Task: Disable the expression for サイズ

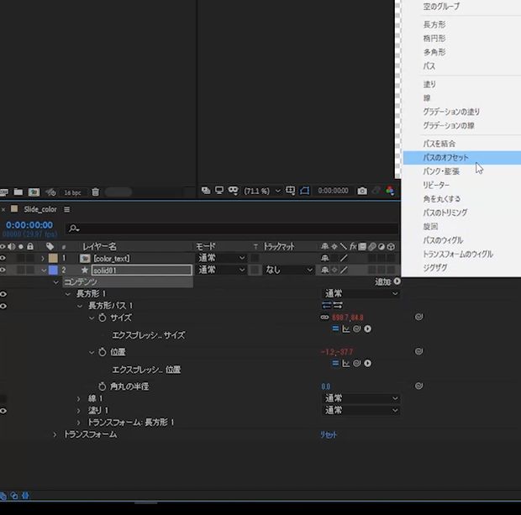Action: [x=335, y=328]
